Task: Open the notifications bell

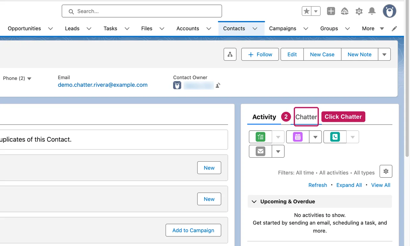Action: tap(372, 11)
